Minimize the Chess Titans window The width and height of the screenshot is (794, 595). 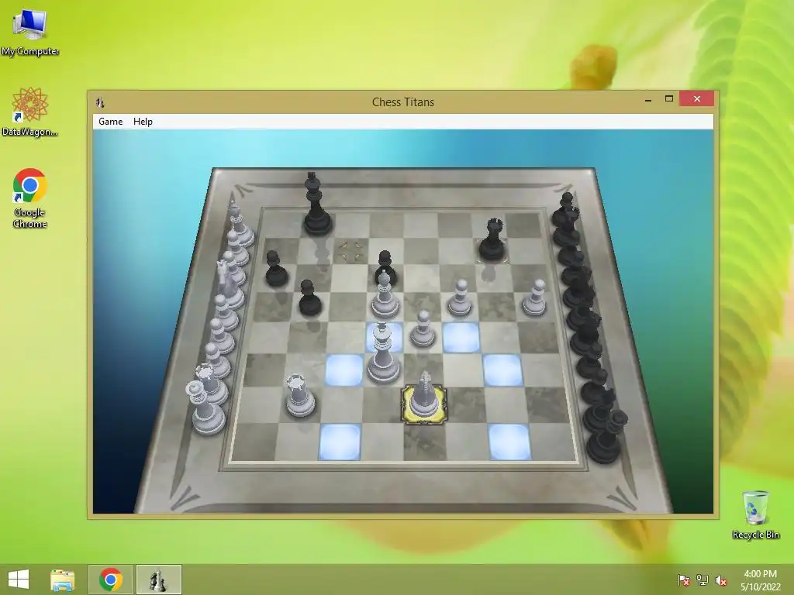point(648,99)
